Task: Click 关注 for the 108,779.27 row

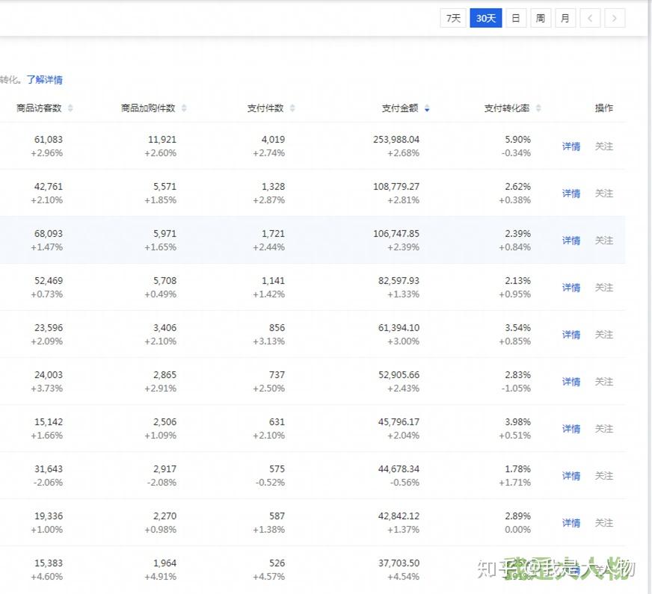Action: click(x=603, y=194)
